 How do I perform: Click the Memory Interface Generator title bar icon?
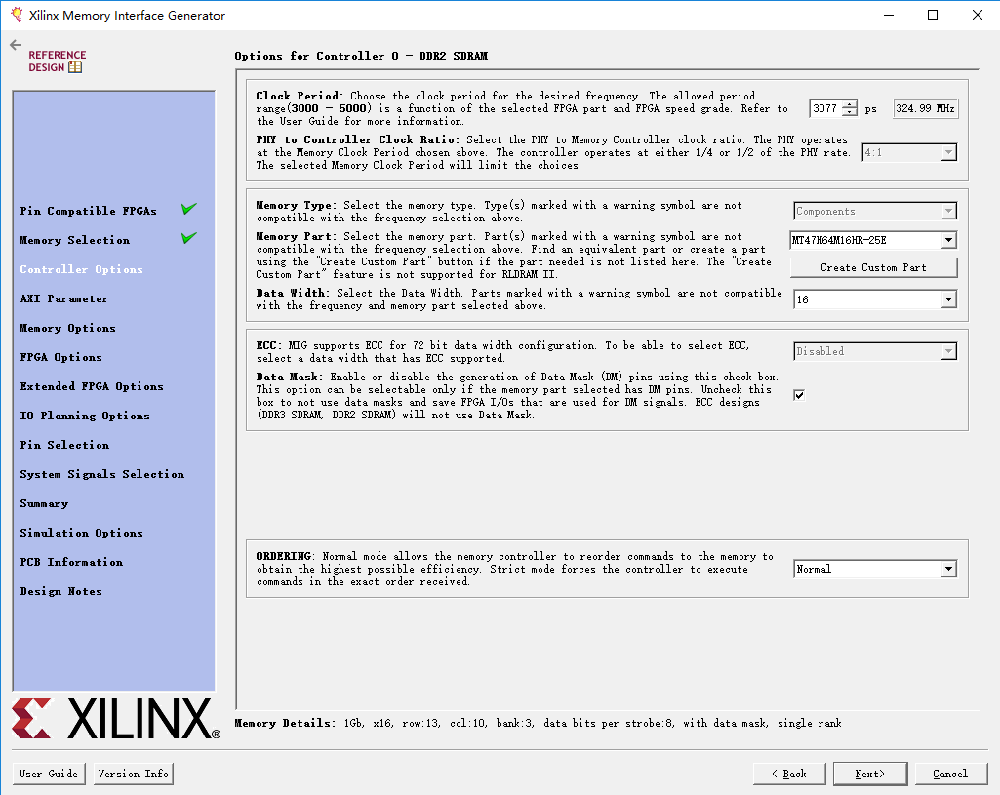point(17,15)
